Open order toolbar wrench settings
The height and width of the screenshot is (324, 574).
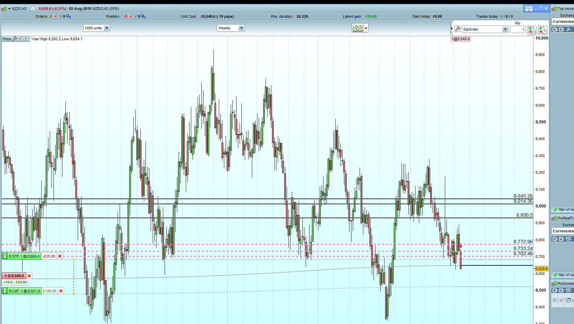457,29
